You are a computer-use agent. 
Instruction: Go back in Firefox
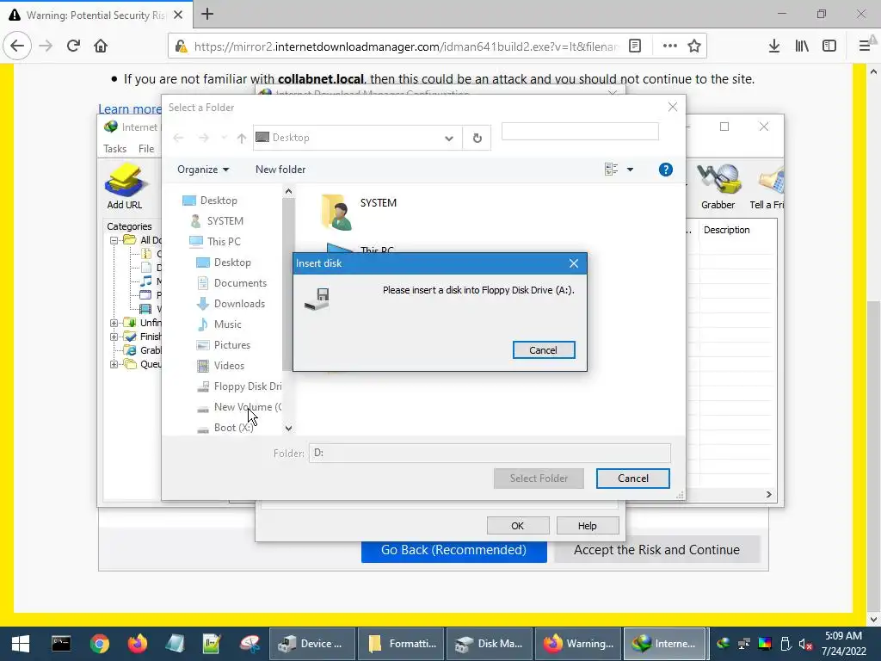tap(17, 46)
